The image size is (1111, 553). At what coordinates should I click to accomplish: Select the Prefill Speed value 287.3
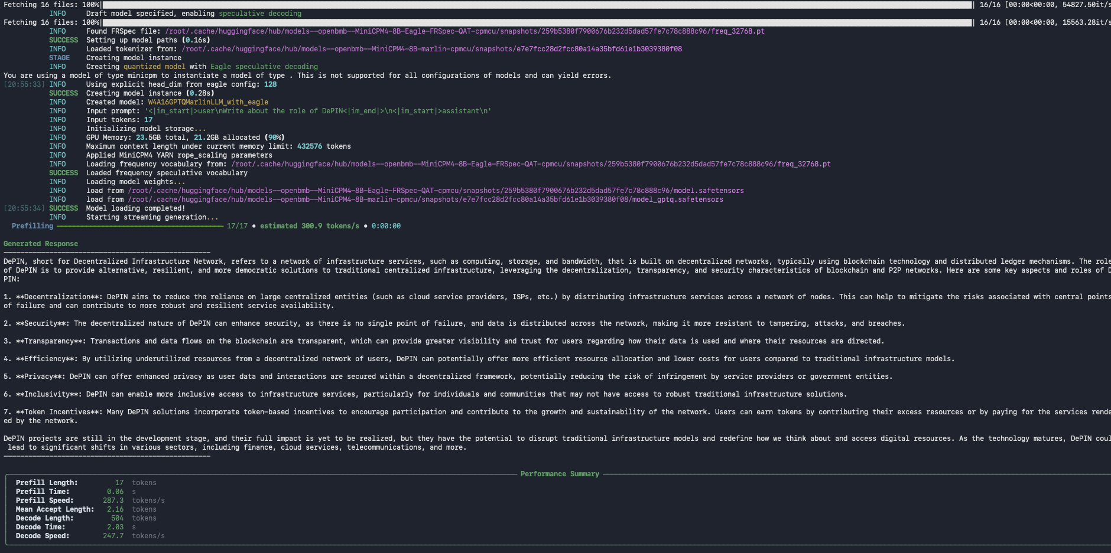click(113, 500)
